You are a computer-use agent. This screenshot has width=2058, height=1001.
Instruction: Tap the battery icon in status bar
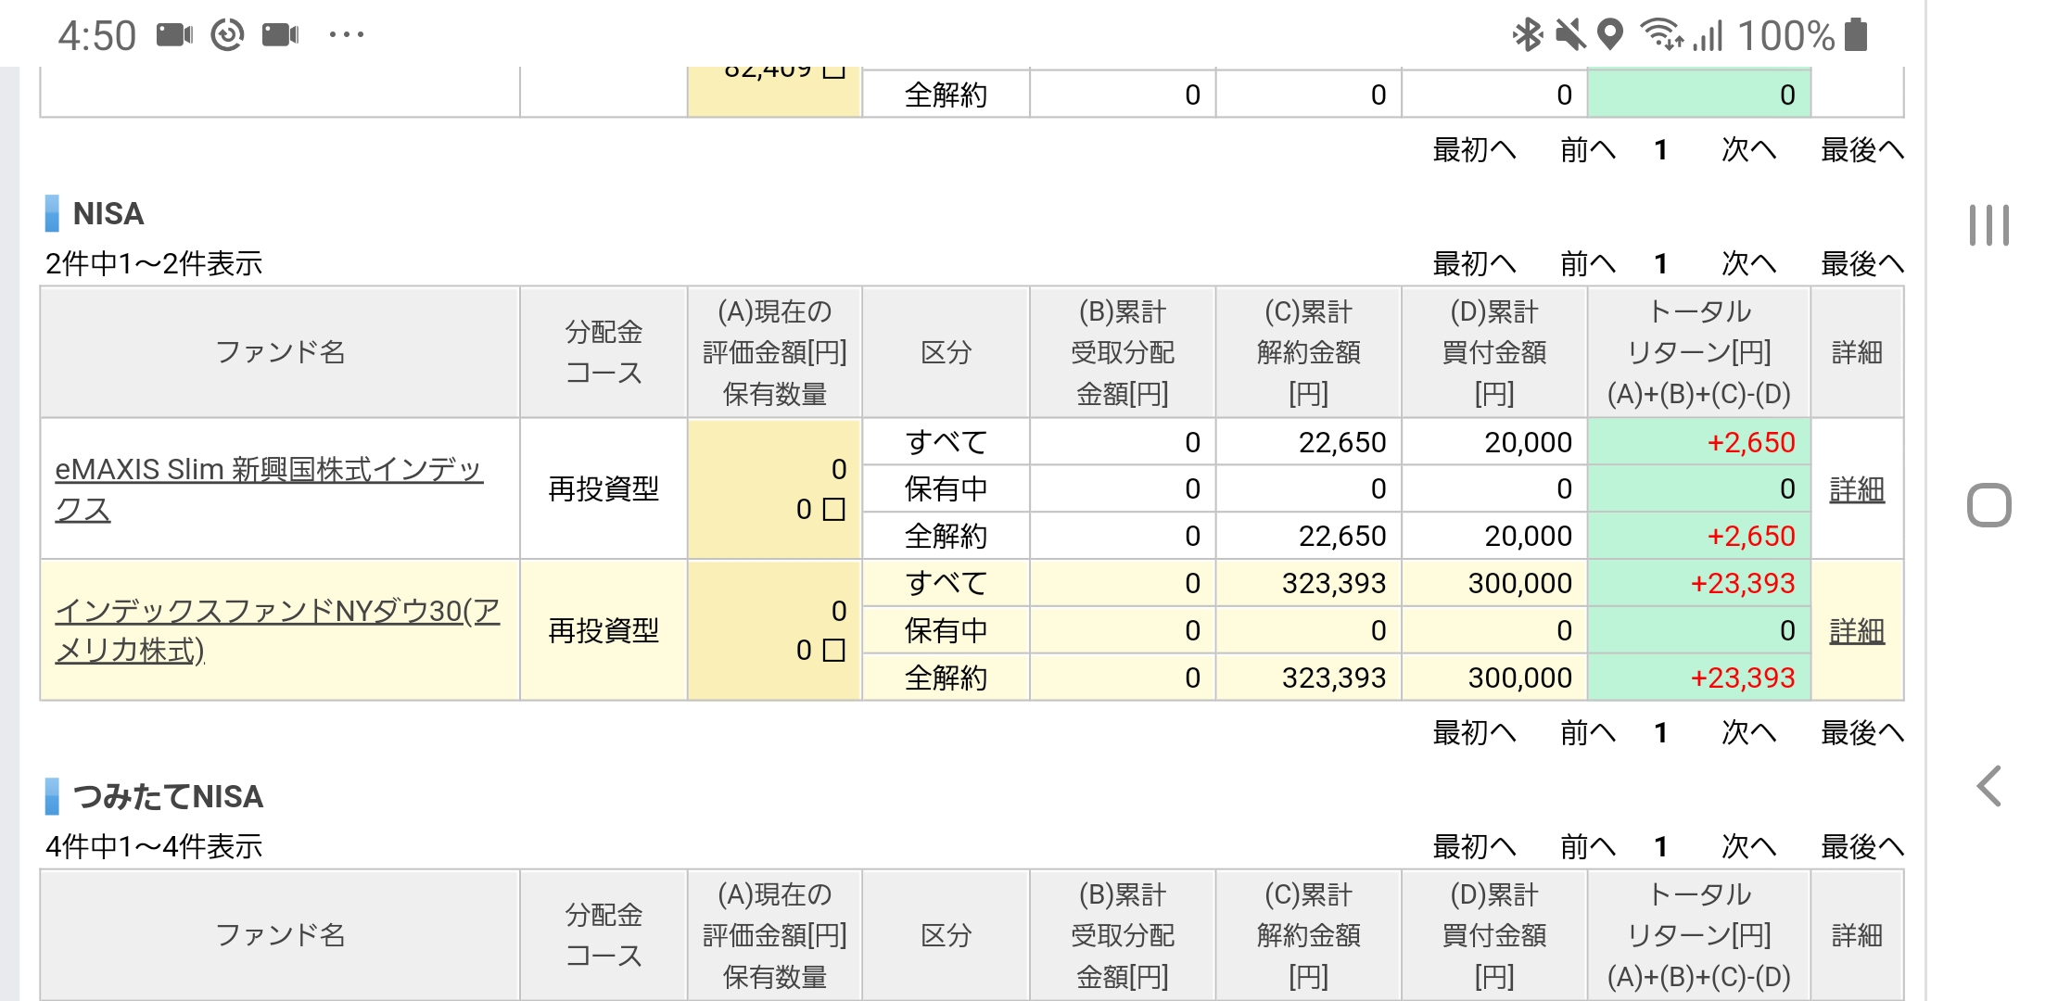point(1856,35)
